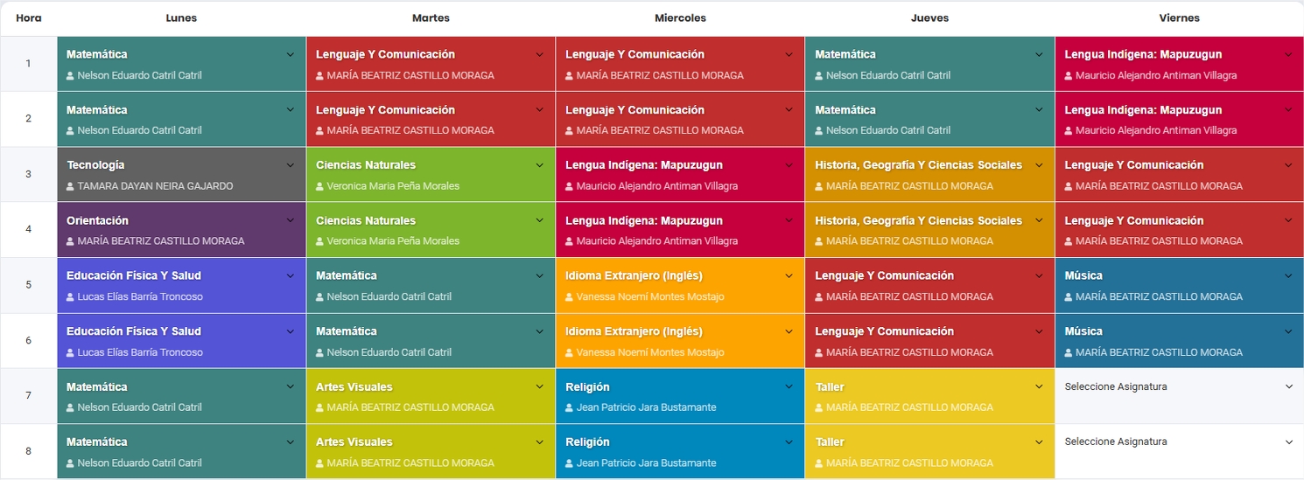Click the hour 5 row number cell

tap(28, 285)
